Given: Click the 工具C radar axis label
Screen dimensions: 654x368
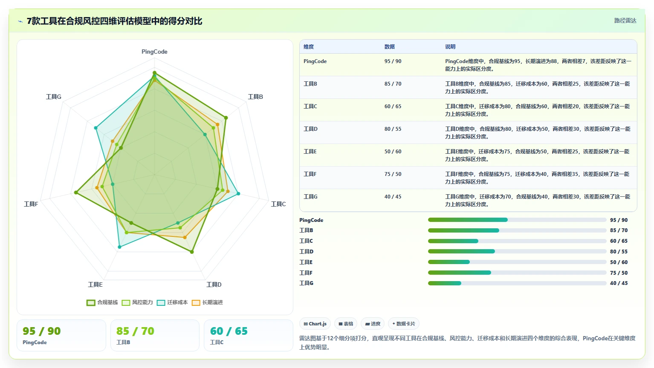Looking at the screenshot, I should 278,204.
